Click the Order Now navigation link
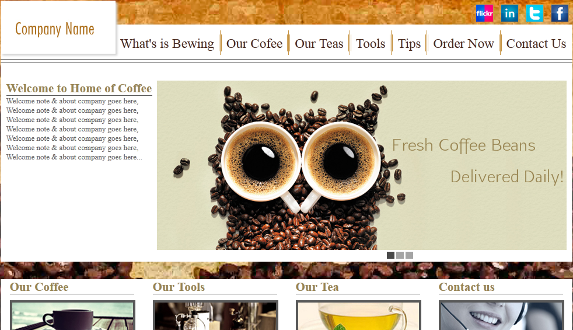The height and width of the screenshot is (330, 573). point(463,44)
